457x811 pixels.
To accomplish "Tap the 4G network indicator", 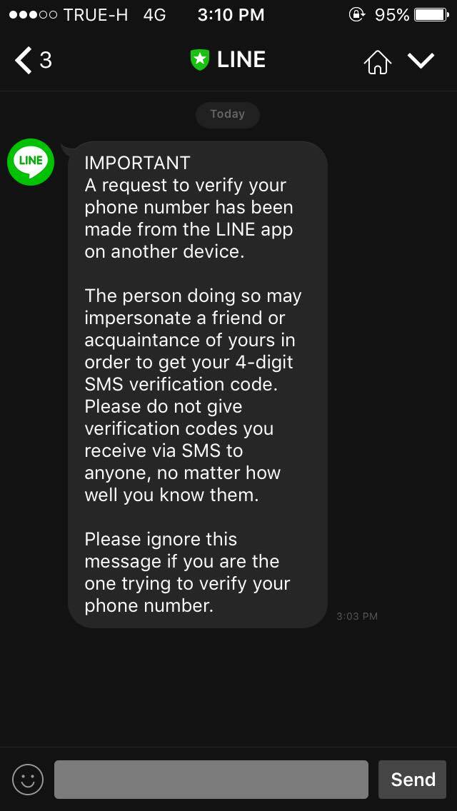I will click(154, 15).
